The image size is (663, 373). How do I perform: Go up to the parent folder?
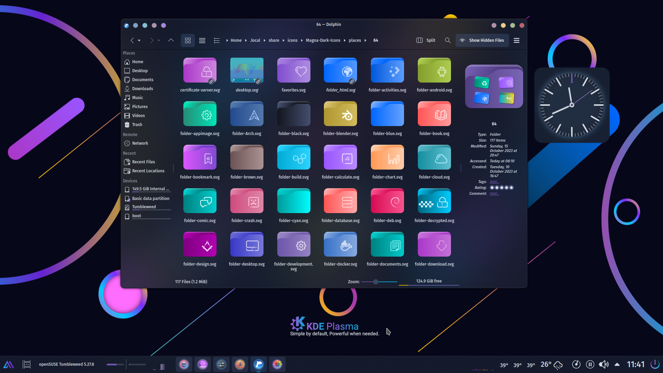[171, 40]
